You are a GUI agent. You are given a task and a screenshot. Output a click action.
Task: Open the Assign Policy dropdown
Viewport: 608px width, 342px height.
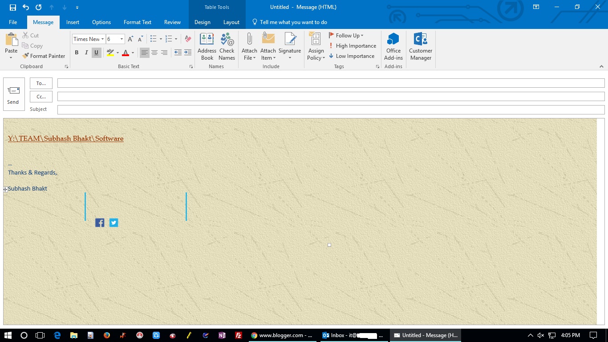coord(316,54)
